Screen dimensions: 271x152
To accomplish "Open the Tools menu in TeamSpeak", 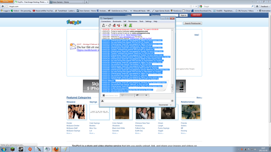I will tap(141, 21).
